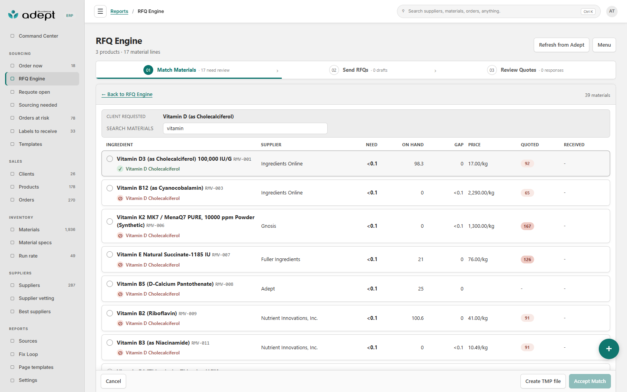Click the Refresh from Adept button
Screen dimensions: 627x392
coord(561,45)
